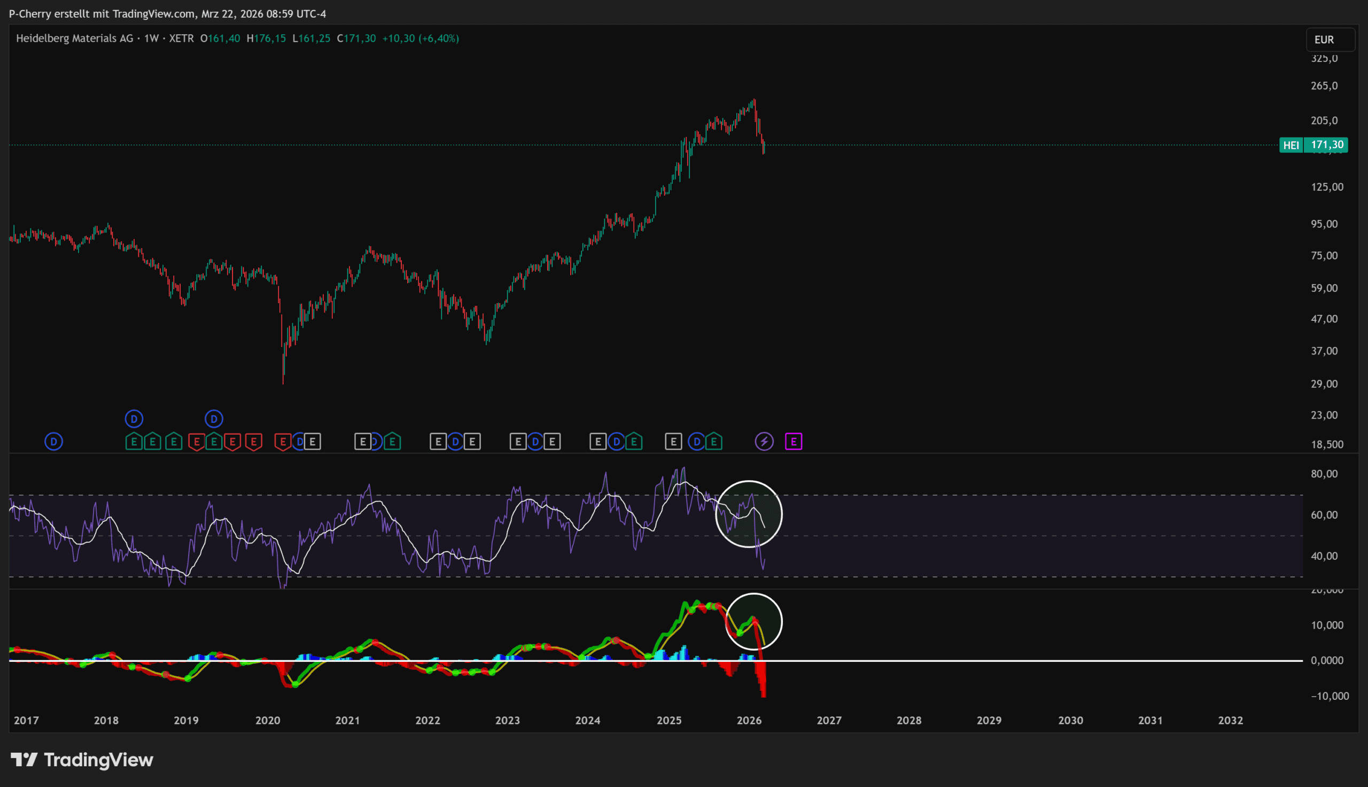Click the 0,0000 label on MACD scale

click(x=1326, y=660)
